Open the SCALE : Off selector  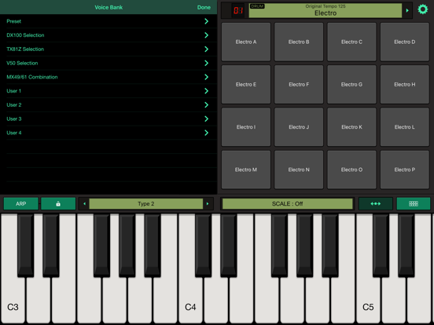287,203
